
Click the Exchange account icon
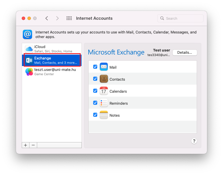pyautogui.click(x=29, y=60)
